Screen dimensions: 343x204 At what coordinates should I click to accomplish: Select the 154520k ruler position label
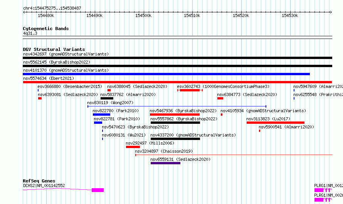[x=241, y=15]
